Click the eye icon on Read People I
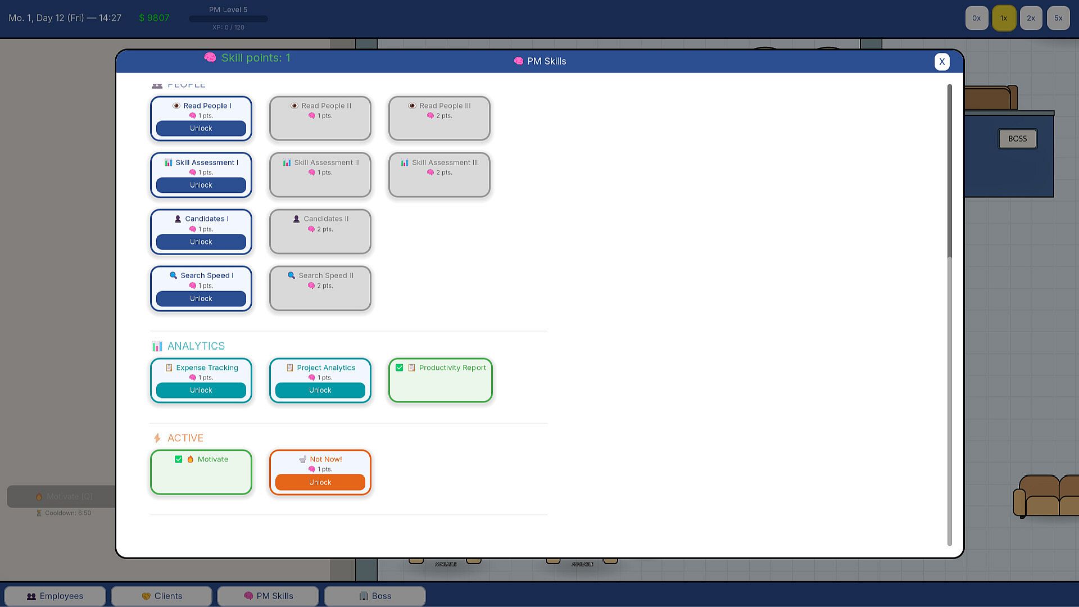Viewport: 1079px width, 607px height. pyautogui.click(x=176, y=106)
